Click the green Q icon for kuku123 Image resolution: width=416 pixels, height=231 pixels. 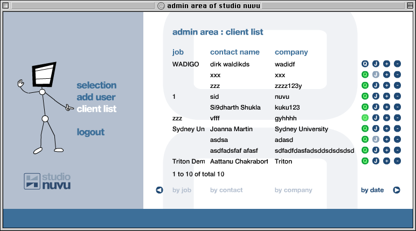365,107
